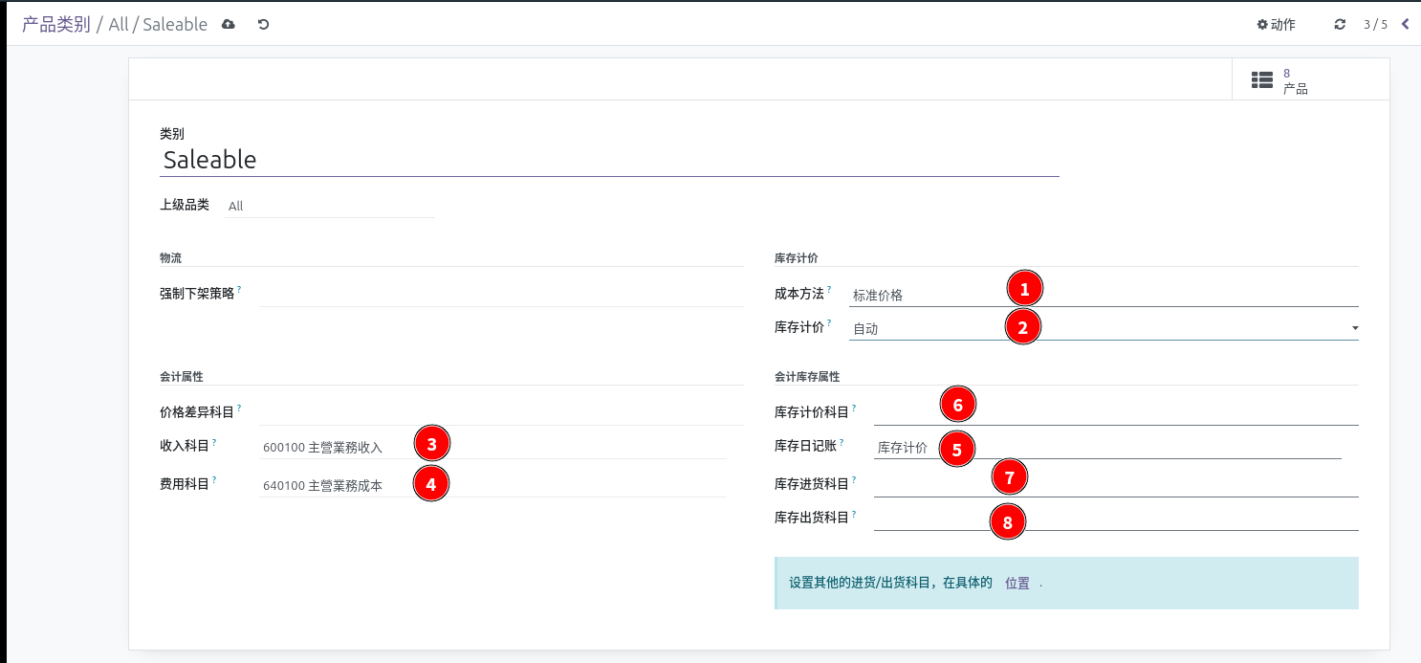Click the Saleable category name field
The height and width of the screenshot is (663, 1421).
point(609,160)
